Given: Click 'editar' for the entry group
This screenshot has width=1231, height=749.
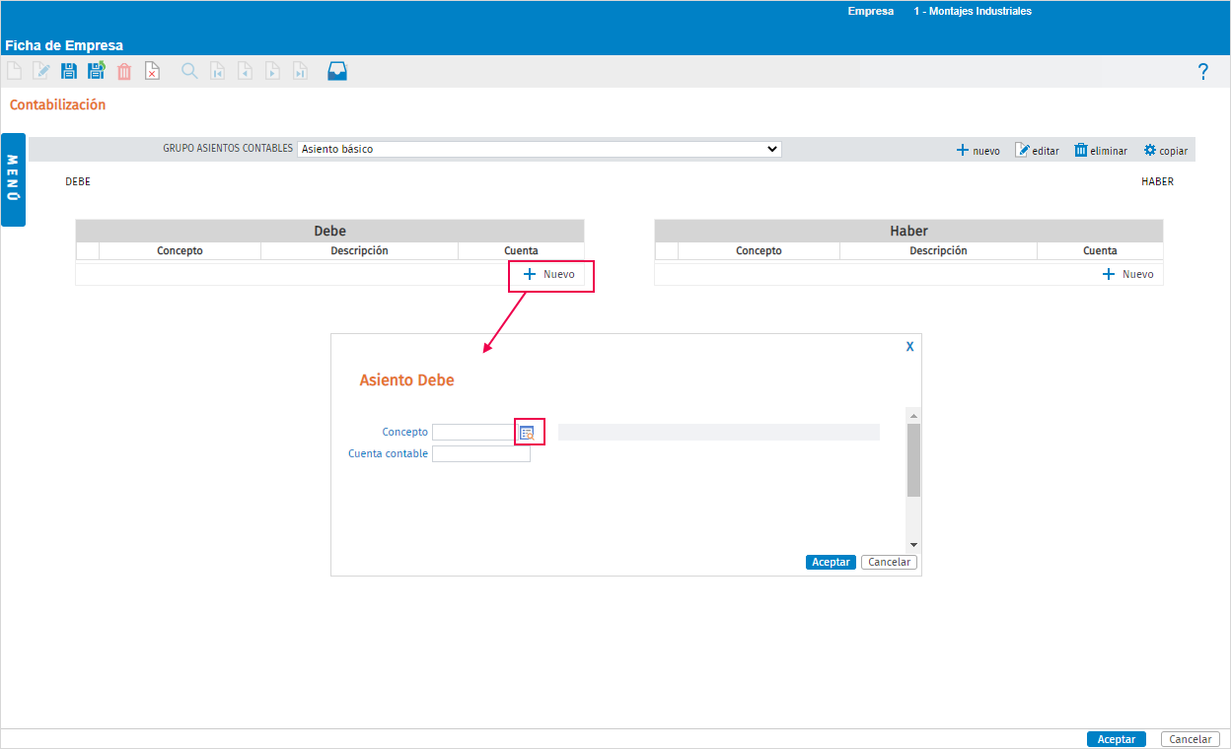Looking at the screenshot, I should click(x=1037, y=151).
